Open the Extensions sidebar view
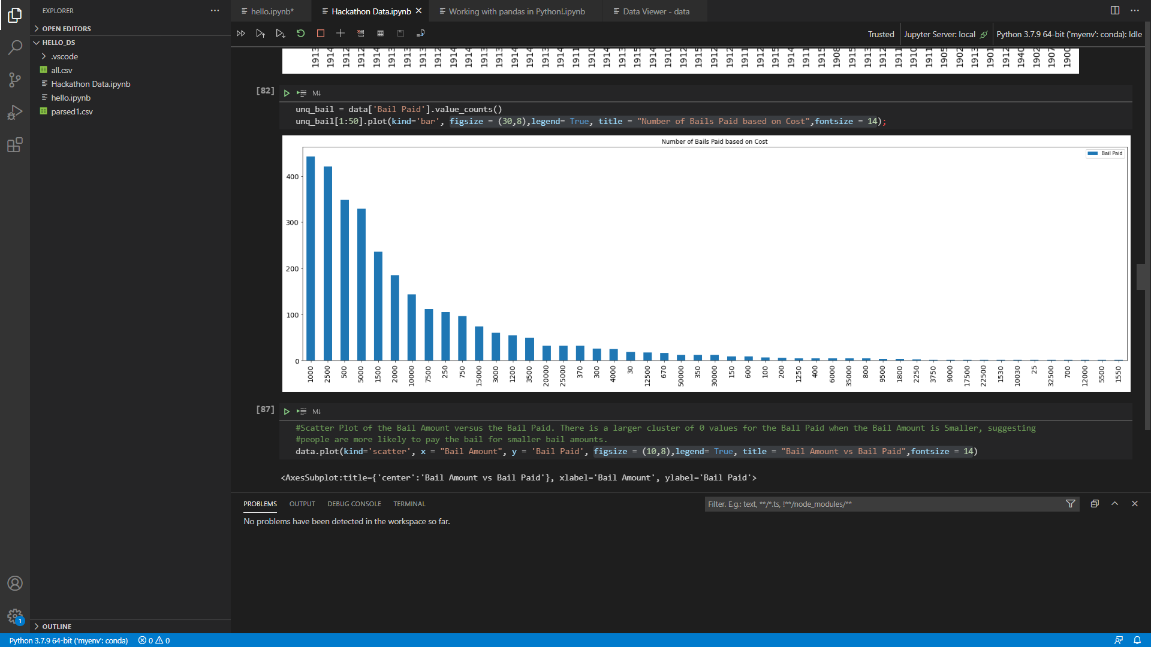The image size is (1151, 647). click(15, 145)
